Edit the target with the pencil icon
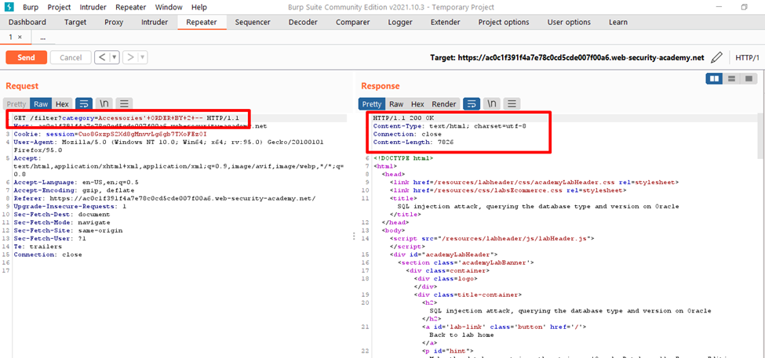 [716, 57]
